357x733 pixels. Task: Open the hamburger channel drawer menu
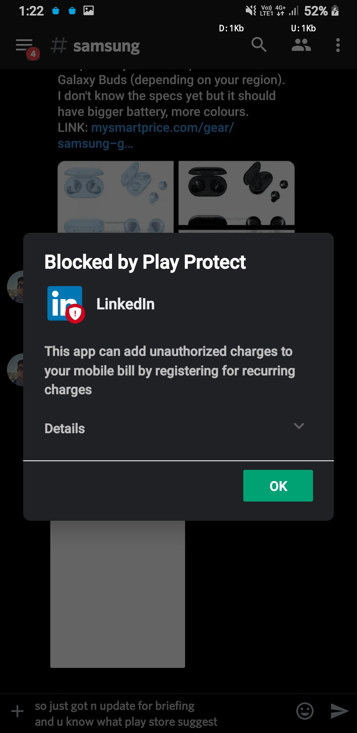point(24,46)
